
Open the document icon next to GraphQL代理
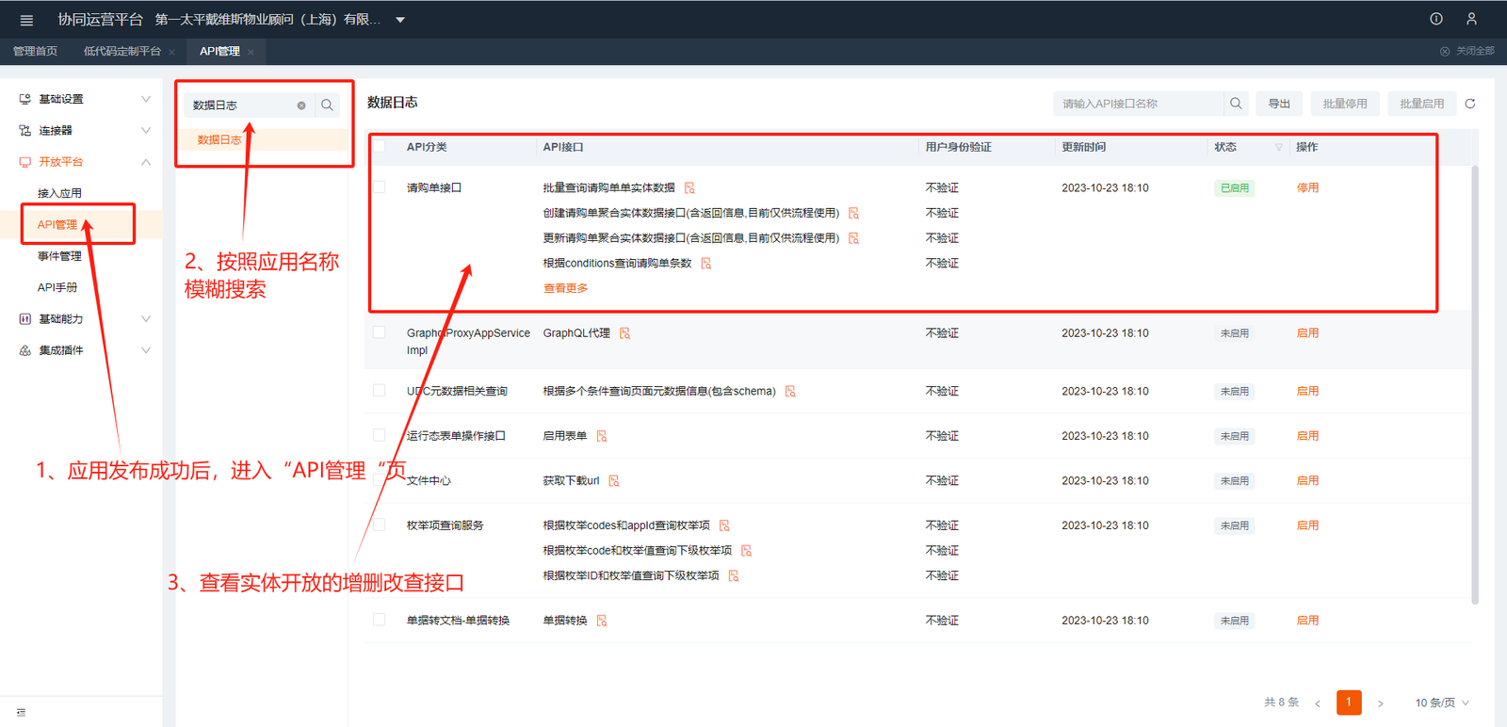(x=624, y=333)
